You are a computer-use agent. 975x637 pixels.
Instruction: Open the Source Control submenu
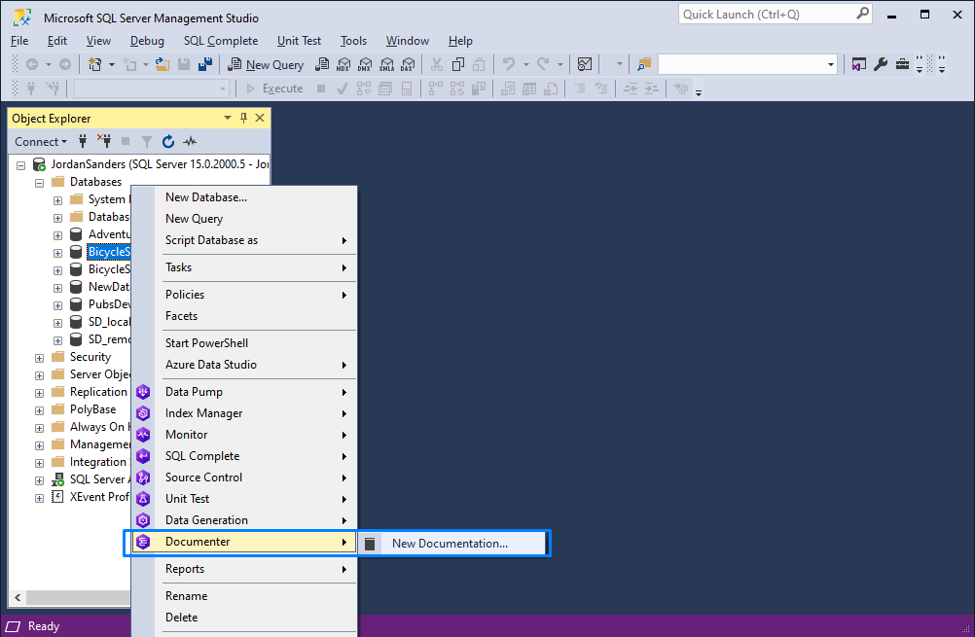click(x=244, y=478)
